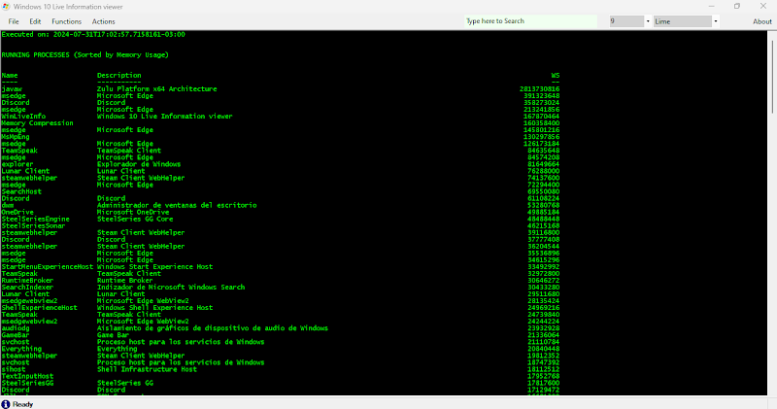Select the SteelSeriesGG process name
The image size is (777, 409).
pyautogui.click(x=27, y=383)
